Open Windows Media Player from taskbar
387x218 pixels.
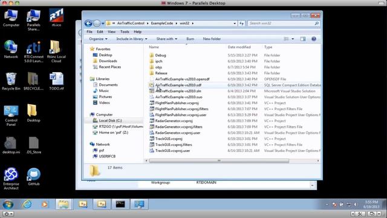pos(45,204)
